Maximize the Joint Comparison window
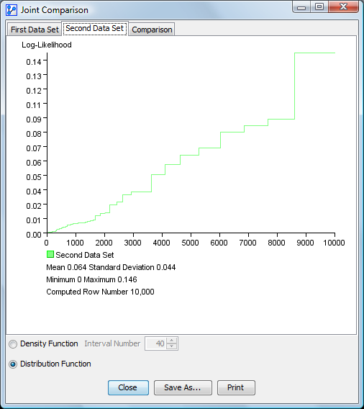This screenshot has height=409, width=364. click(x=319, y=6)
